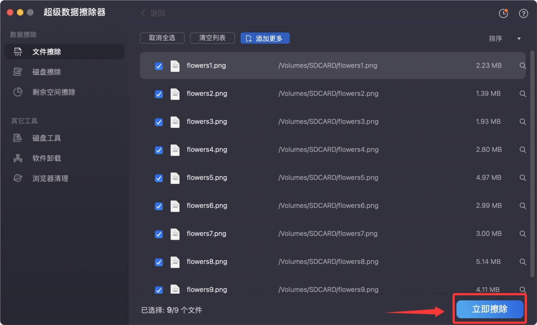Preview flowers5.png using its magnifier icon
This screenshot has height=325, width=537.
tap(523, 178)
